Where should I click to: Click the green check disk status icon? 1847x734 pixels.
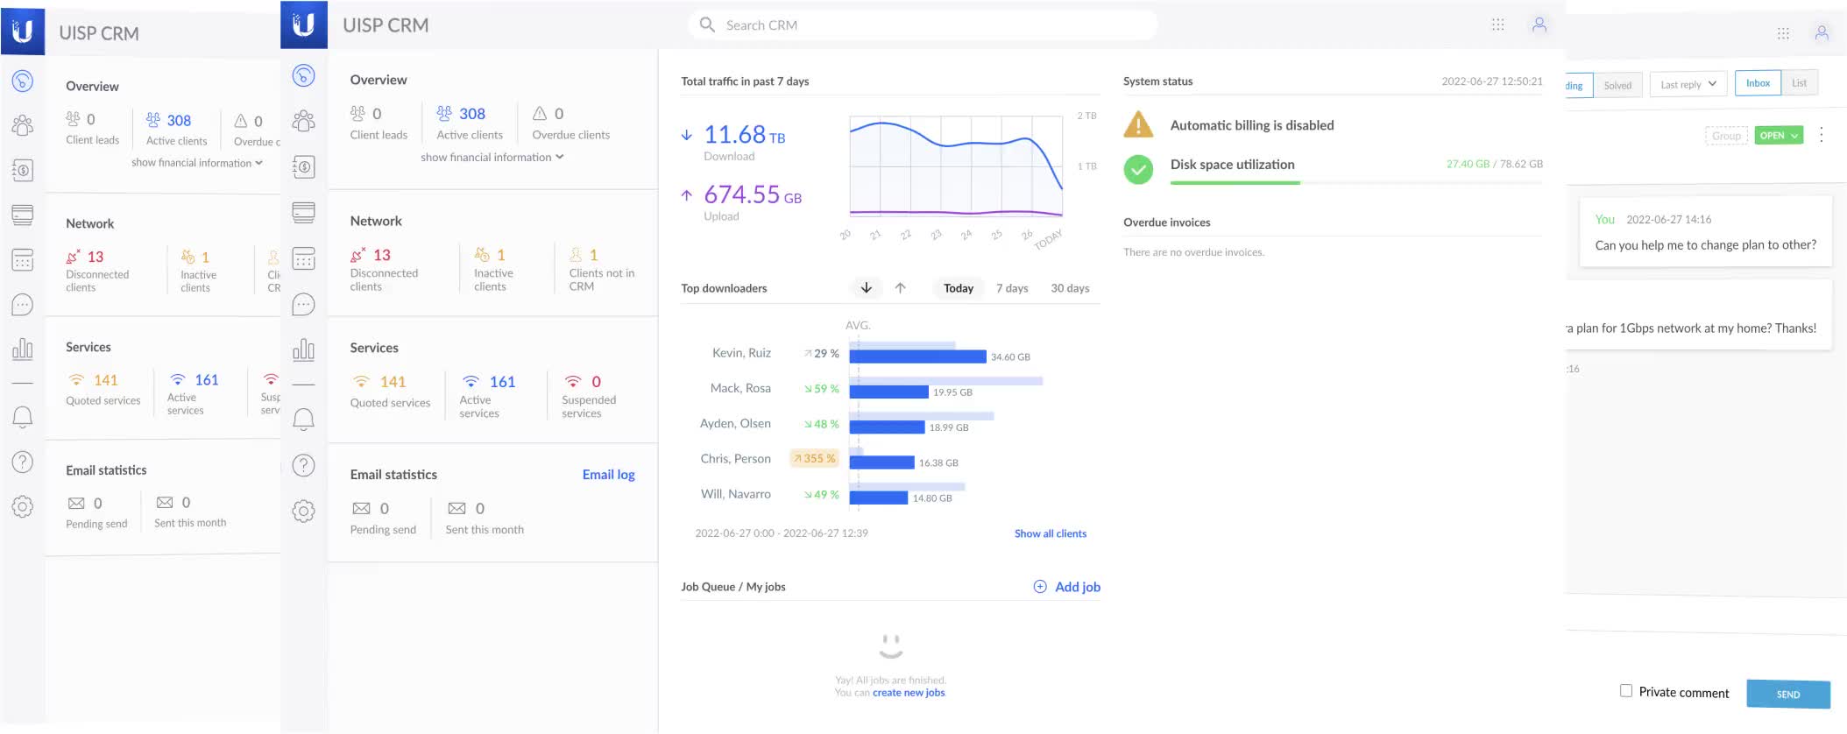(1138, 169)
